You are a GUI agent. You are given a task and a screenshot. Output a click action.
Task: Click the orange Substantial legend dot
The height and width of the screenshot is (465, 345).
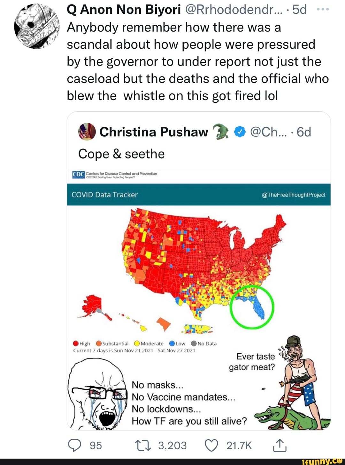[99, 343]
